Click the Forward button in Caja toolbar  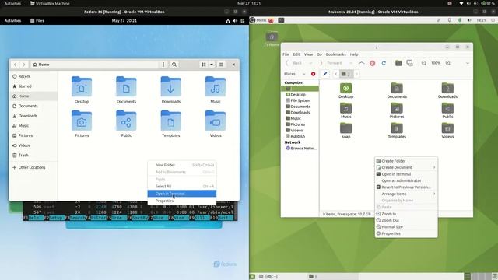[331, 63]
